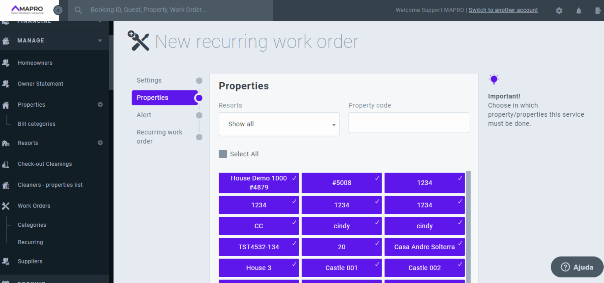Screen dimensions: 604x283
Task: Deselect the House Demo 1000 #4879 property
Action: click(x=259, y=183)
